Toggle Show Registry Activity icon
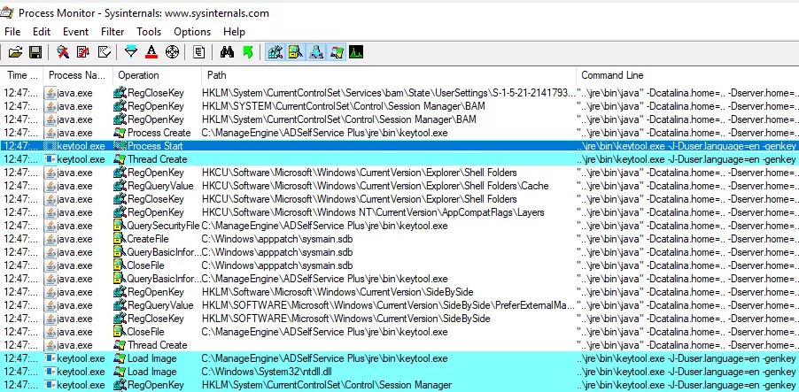This screenshot has height=392, width=799. pos(275,52)
